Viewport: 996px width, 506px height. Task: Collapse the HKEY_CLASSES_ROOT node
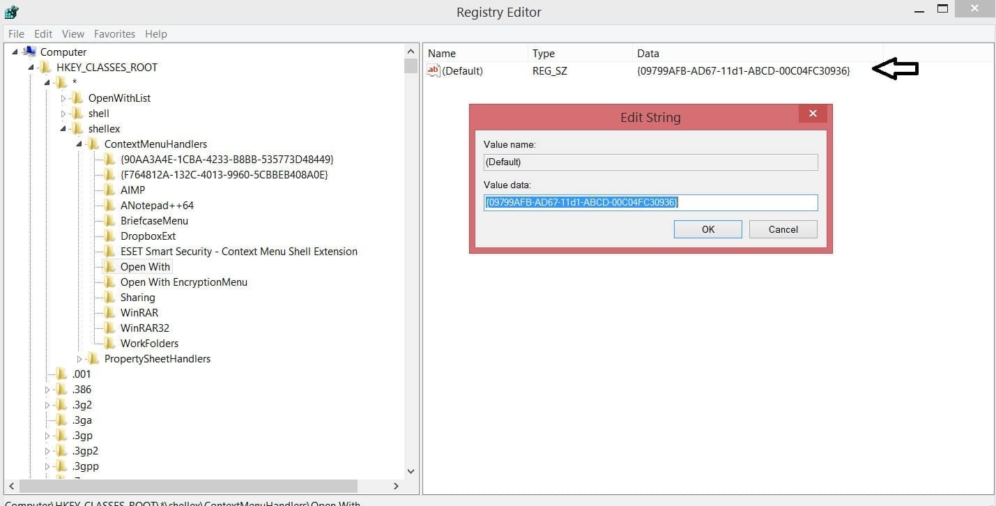(31, 68)
